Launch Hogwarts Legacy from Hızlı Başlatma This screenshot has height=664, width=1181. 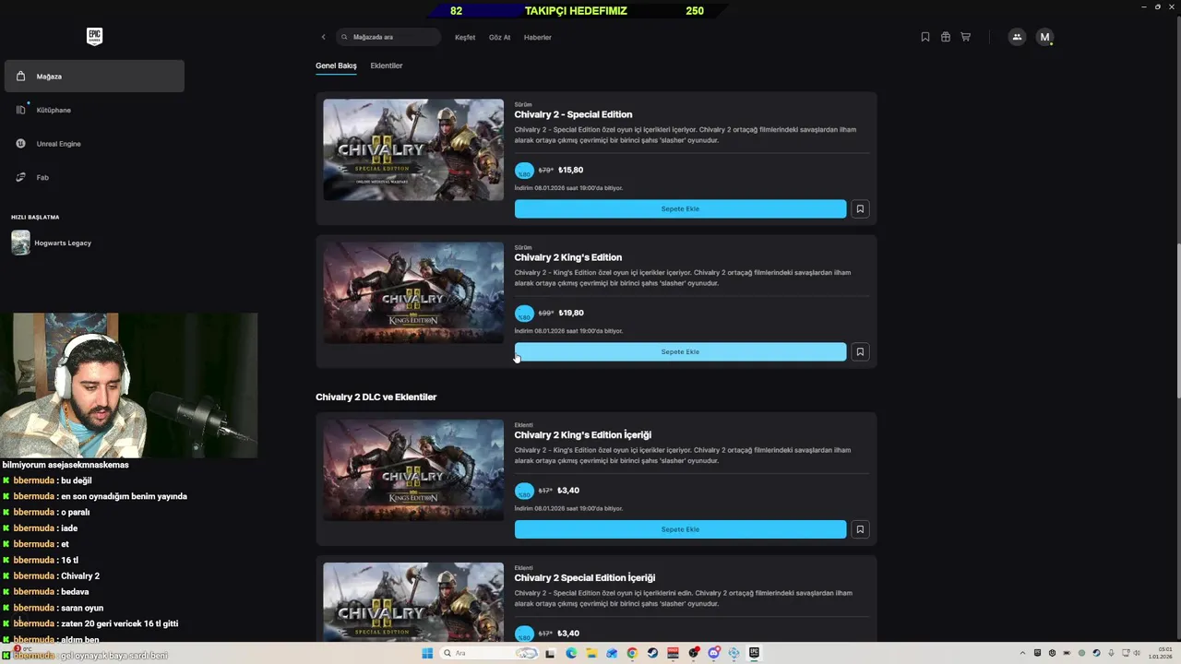(x=63, y=243)
